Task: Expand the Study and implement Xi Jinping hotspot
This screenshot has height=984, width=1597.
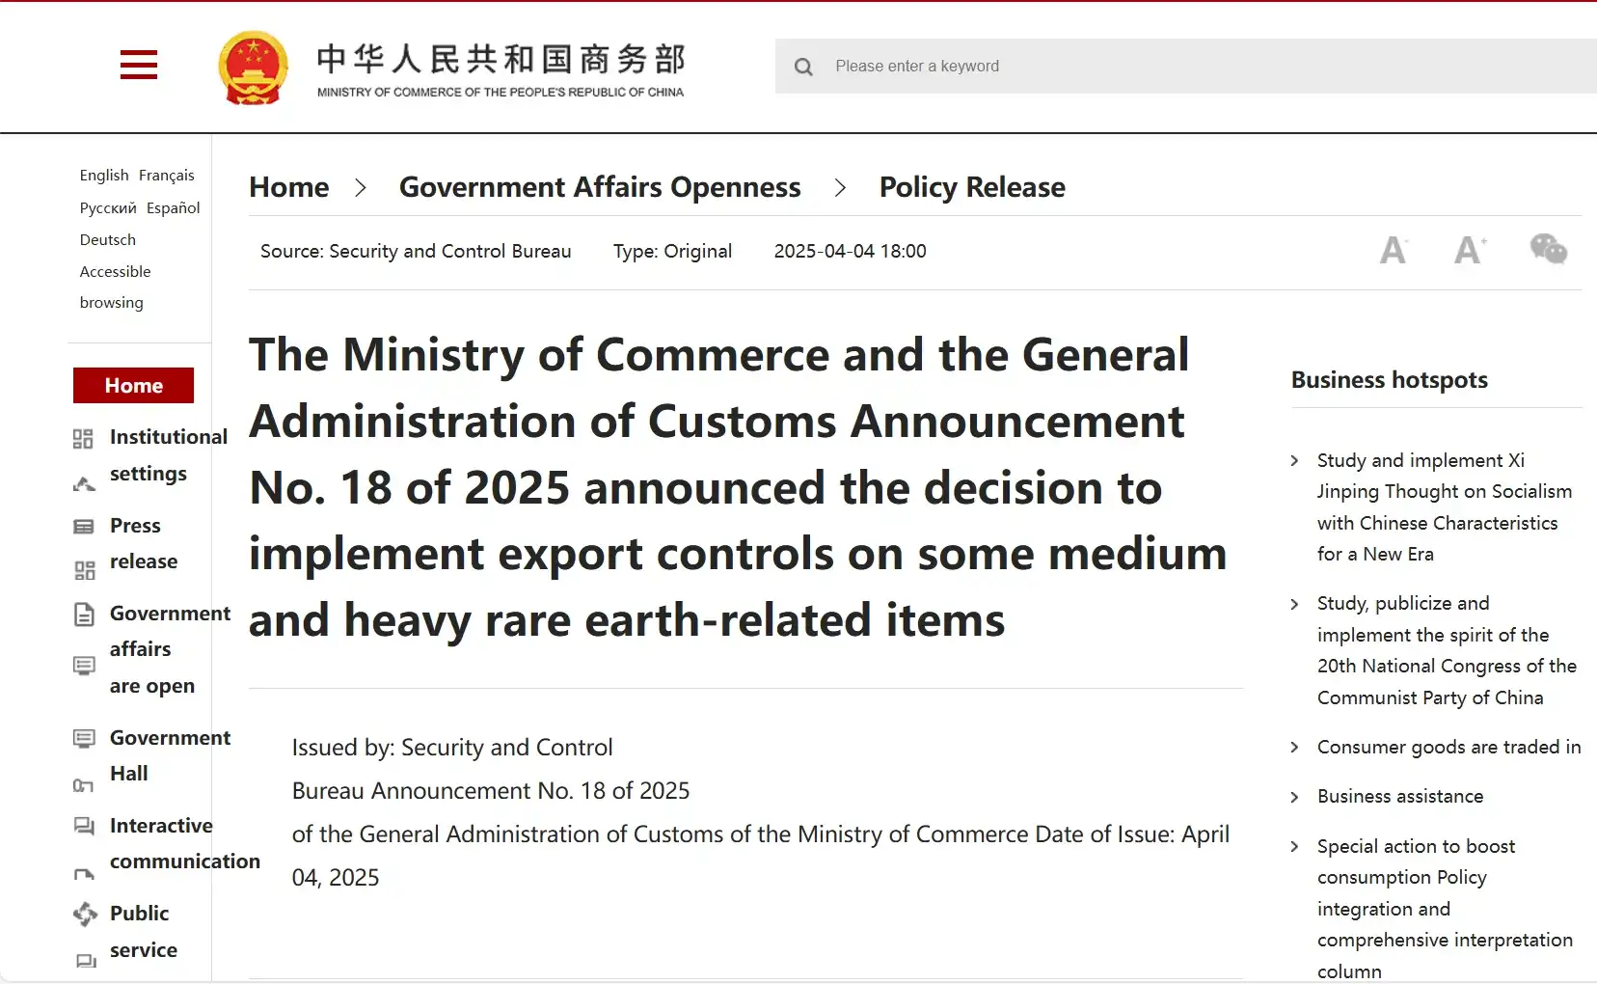Action: coord(1294,461)
